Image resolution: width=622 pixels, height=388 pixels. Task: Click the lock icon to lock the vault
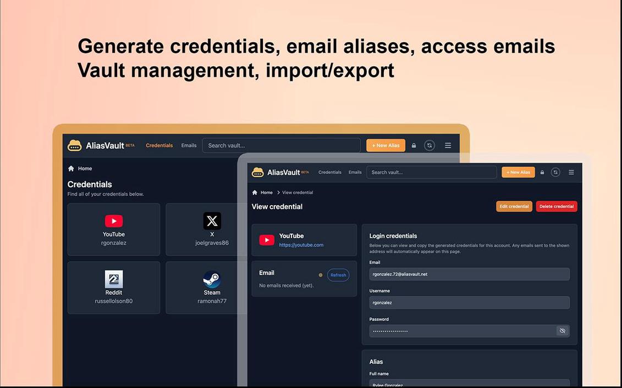[542, 172]
